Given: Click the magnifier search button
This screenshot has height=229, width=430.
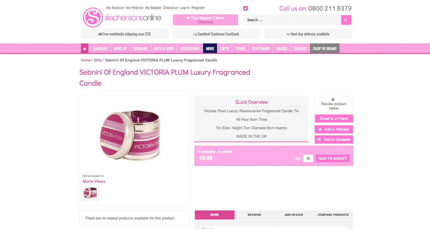Looking at the screenshot, I should (x=346, y=20).
